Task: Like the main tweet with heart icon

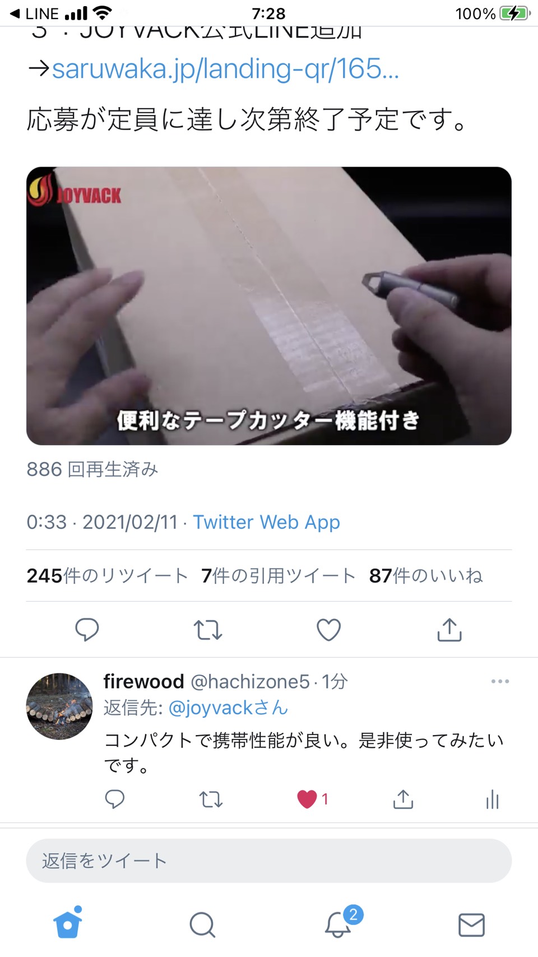Action: [328, 630]
